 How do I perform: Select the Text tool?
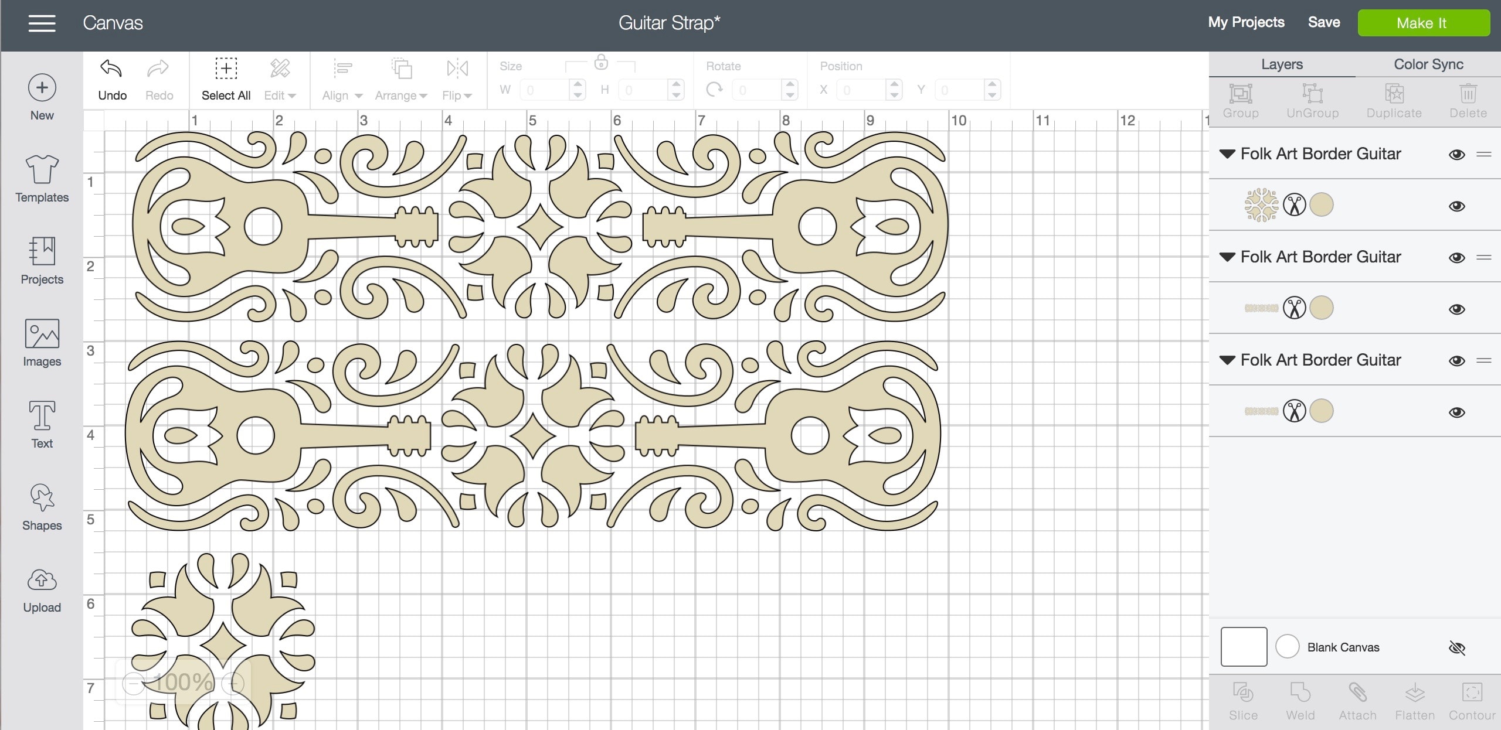42,425
